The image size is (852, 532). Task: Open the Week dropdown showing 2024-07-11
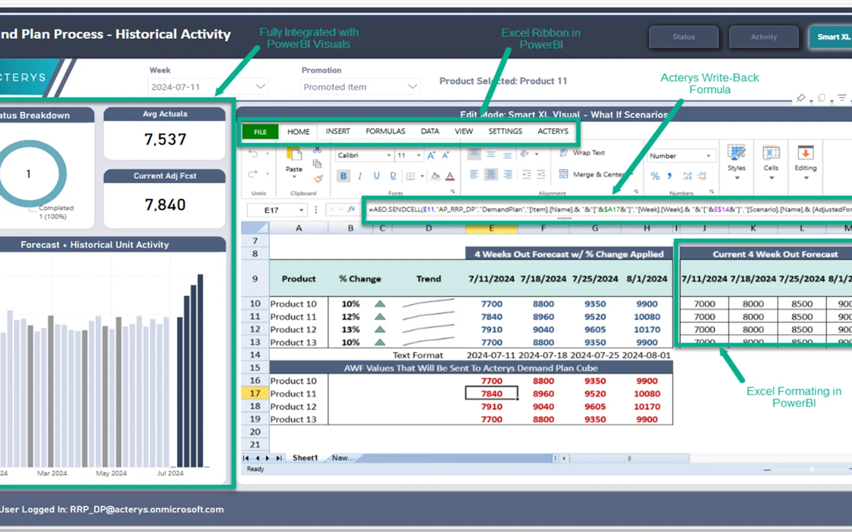point(208,87)
